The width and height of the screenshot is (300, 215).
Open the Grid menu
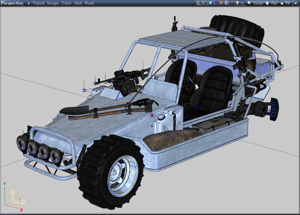[x=78, y=3]
